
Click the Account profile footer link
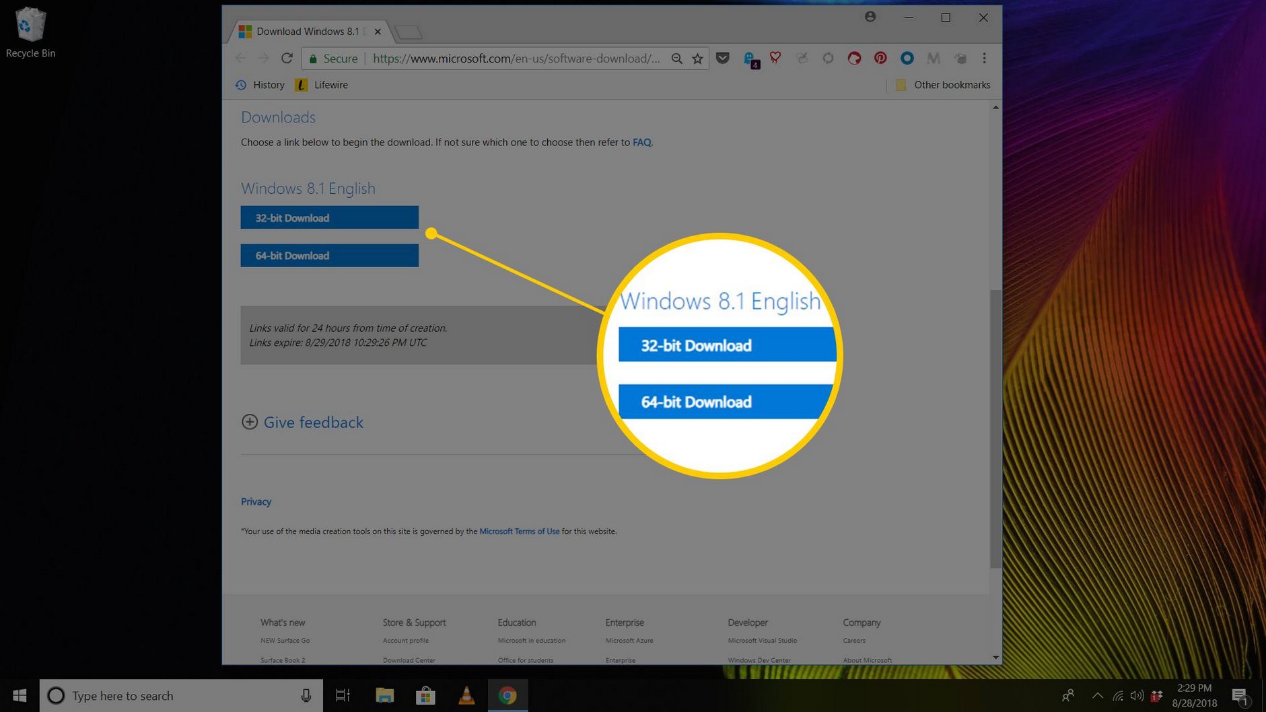(405, 641)
